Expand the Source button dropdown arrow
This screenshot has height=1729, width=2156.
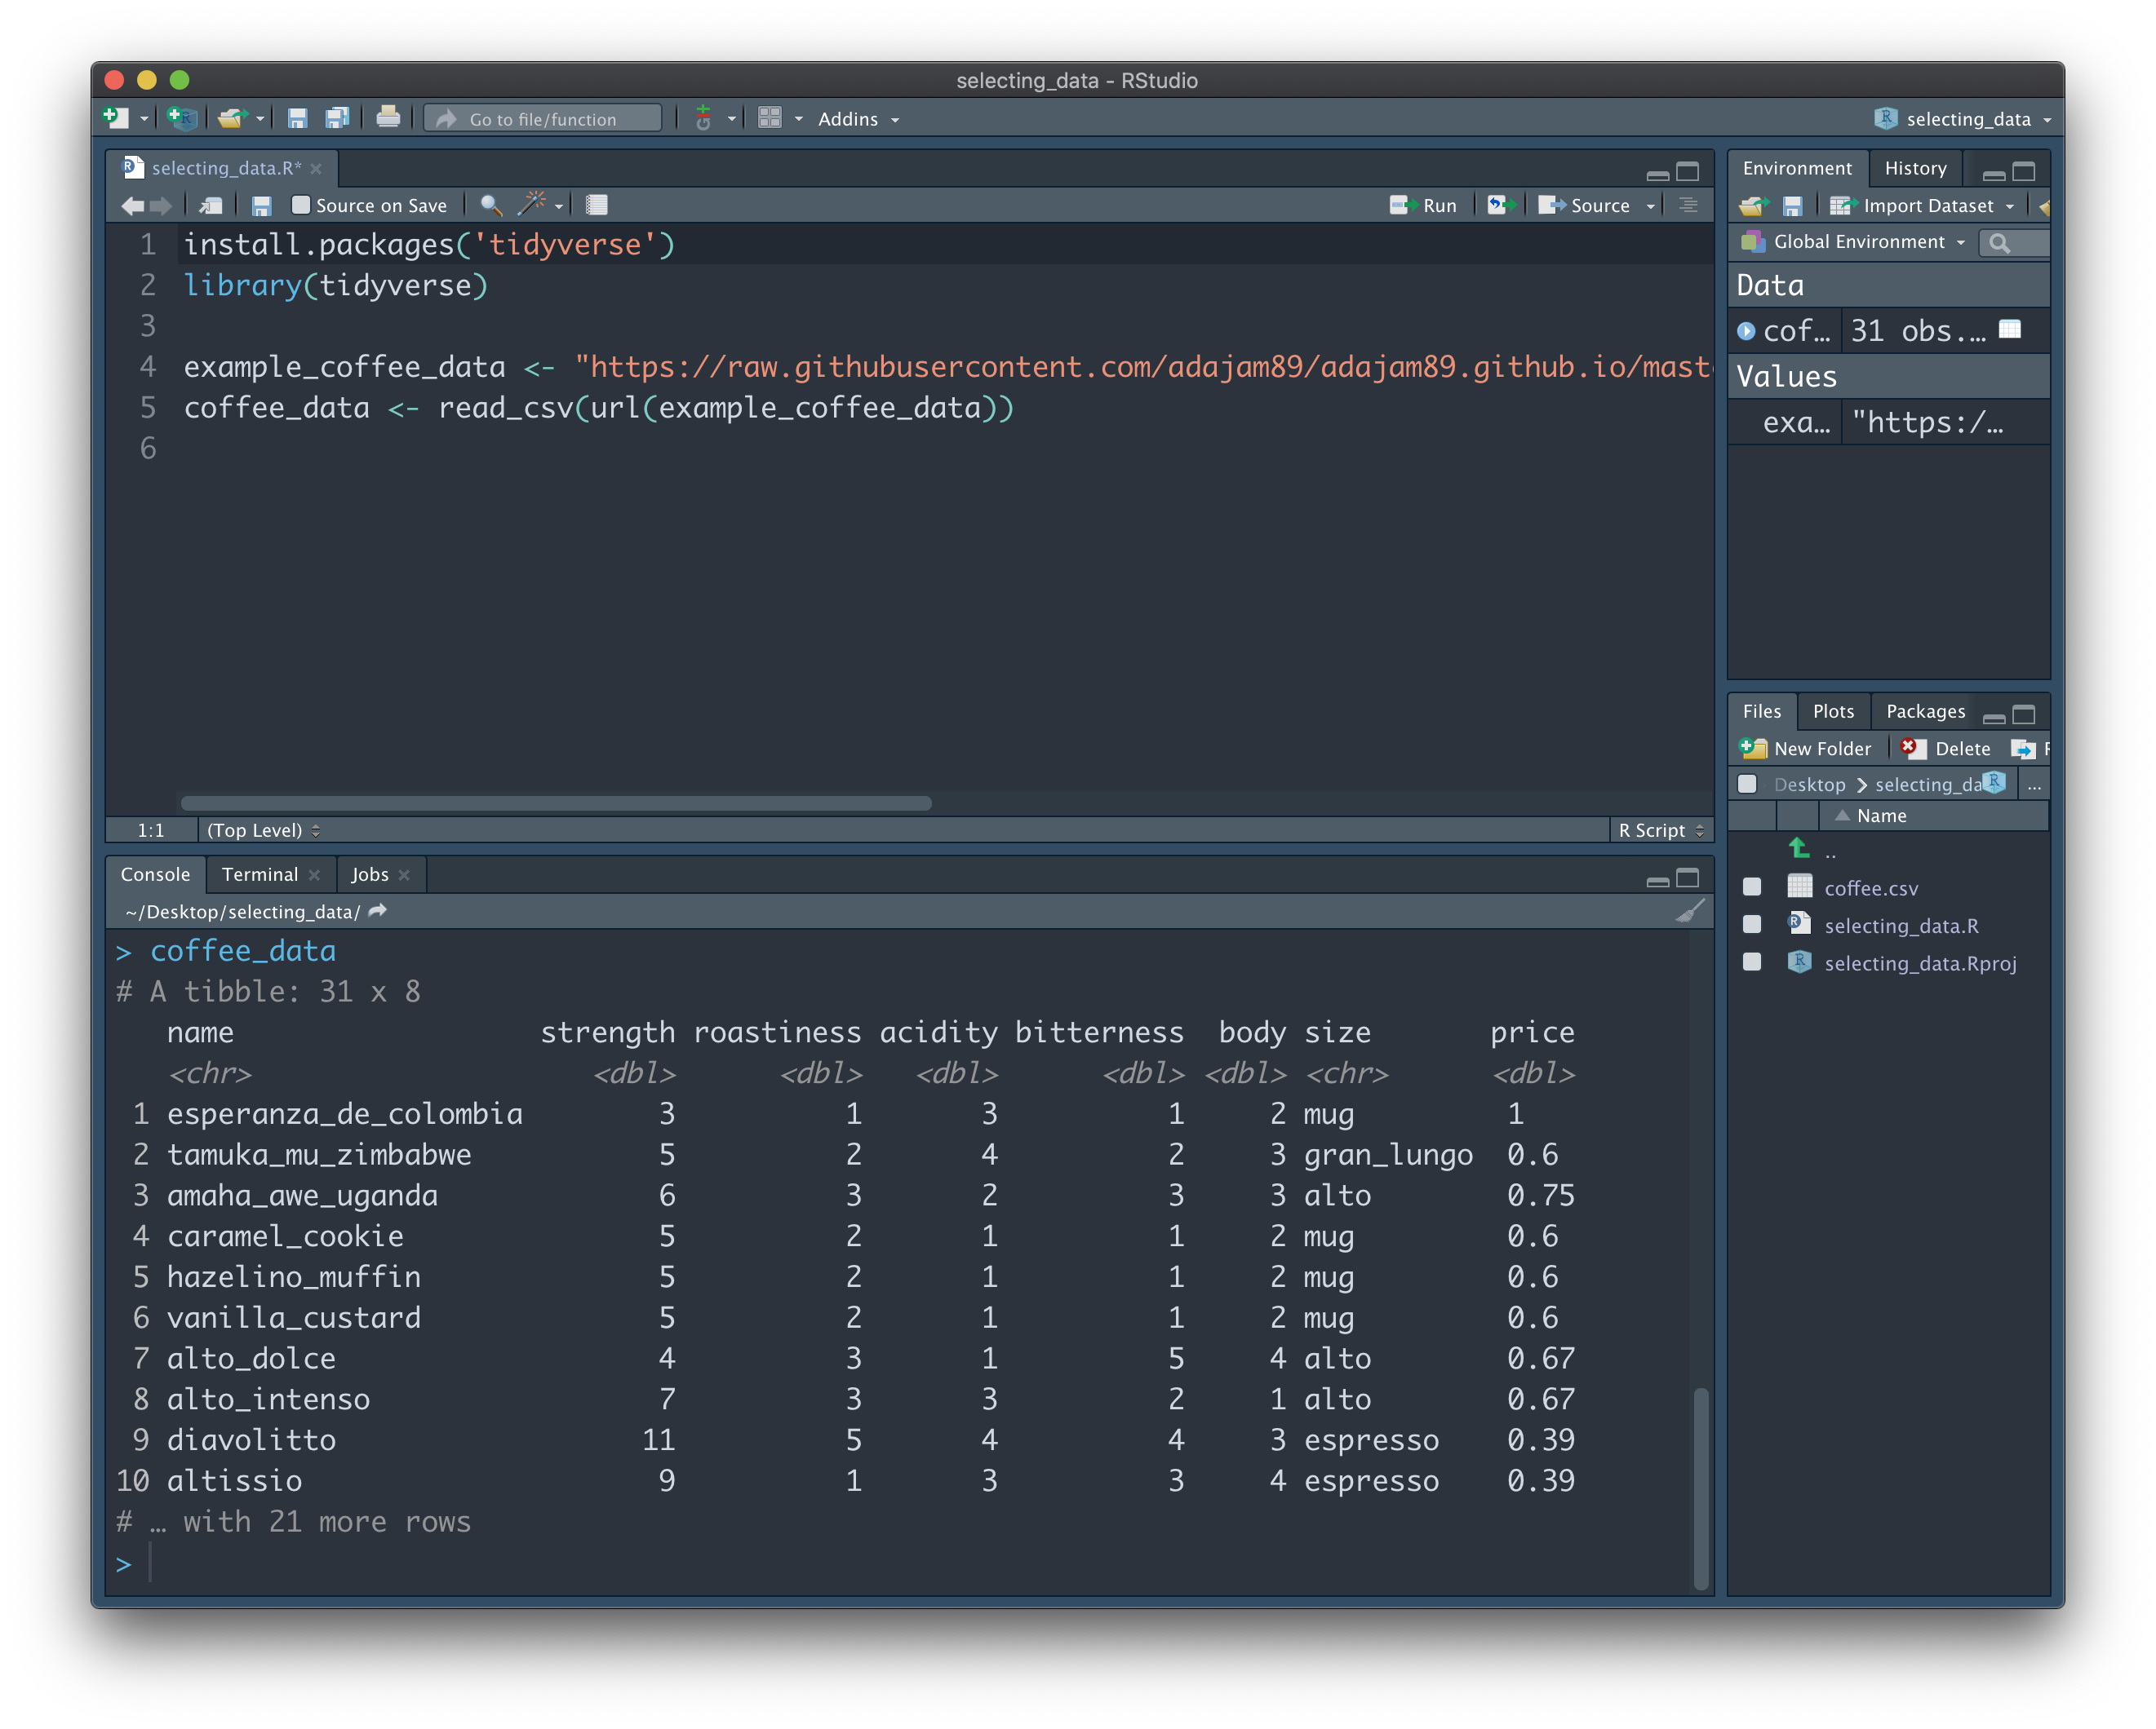point(1651,206)
